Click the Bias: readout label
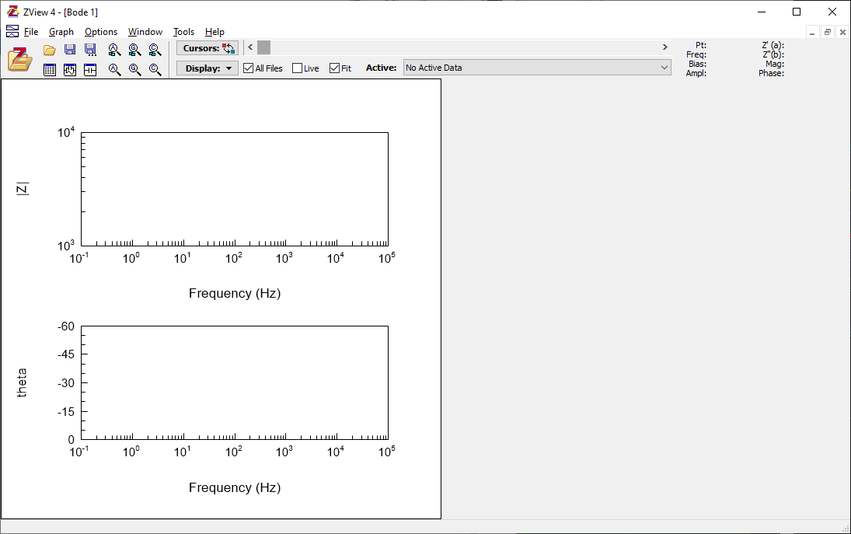This screenshot has width=851, height=534. pyautogui.click(x=697, y=64)
